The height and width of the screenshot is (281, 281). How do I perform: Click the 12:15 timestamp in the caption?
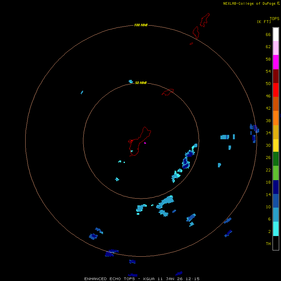[x=193, y=279]
